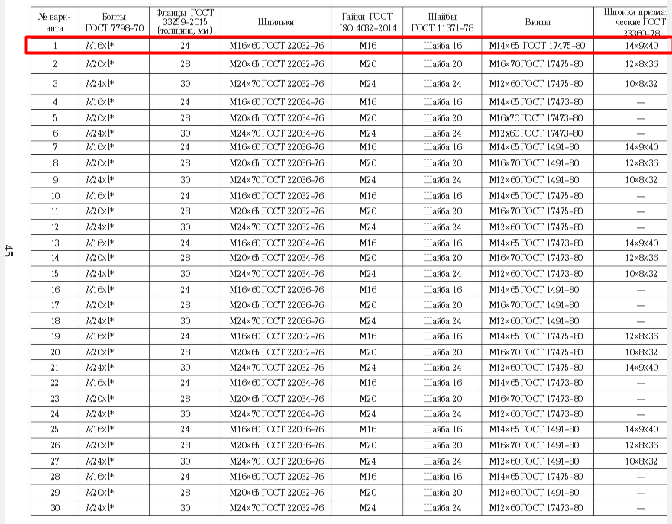Click key size '10×8×32' in variant 20 row

tap(641, 352)
